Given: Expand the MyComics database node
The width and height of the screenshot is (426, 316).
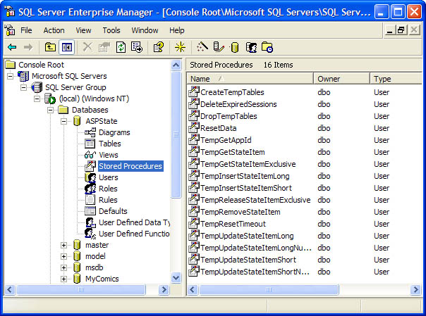Looking at the screenshot, I should pos(63,279).
